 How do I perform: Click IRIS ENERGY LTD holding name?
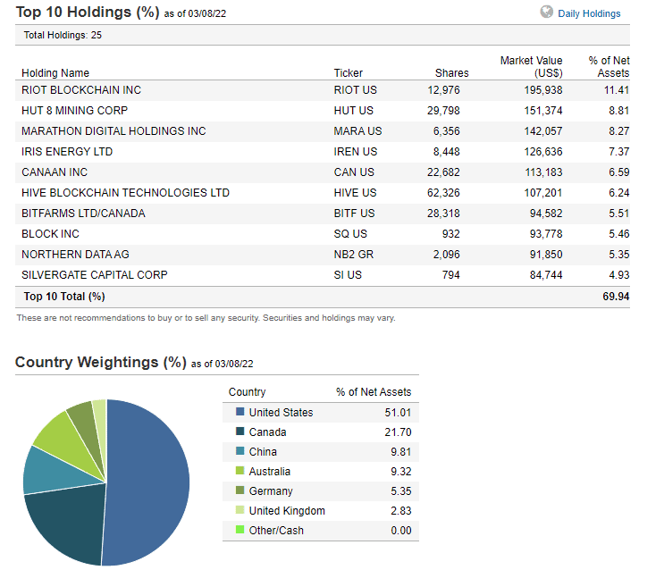tap(67, 152)
